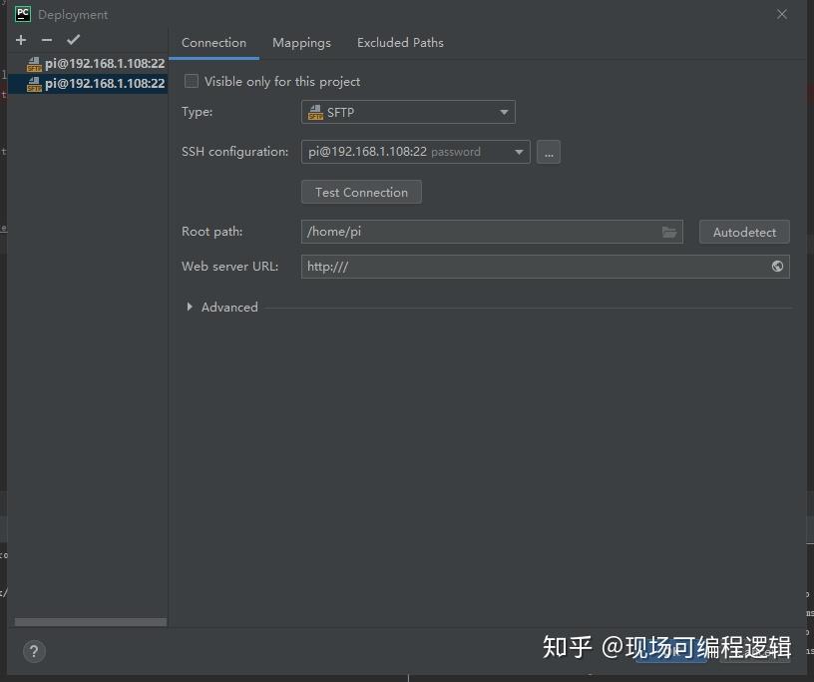Remove the selected server using the minus icon
The width and height of the screenshot is (814, 682).
coord(46,40)
